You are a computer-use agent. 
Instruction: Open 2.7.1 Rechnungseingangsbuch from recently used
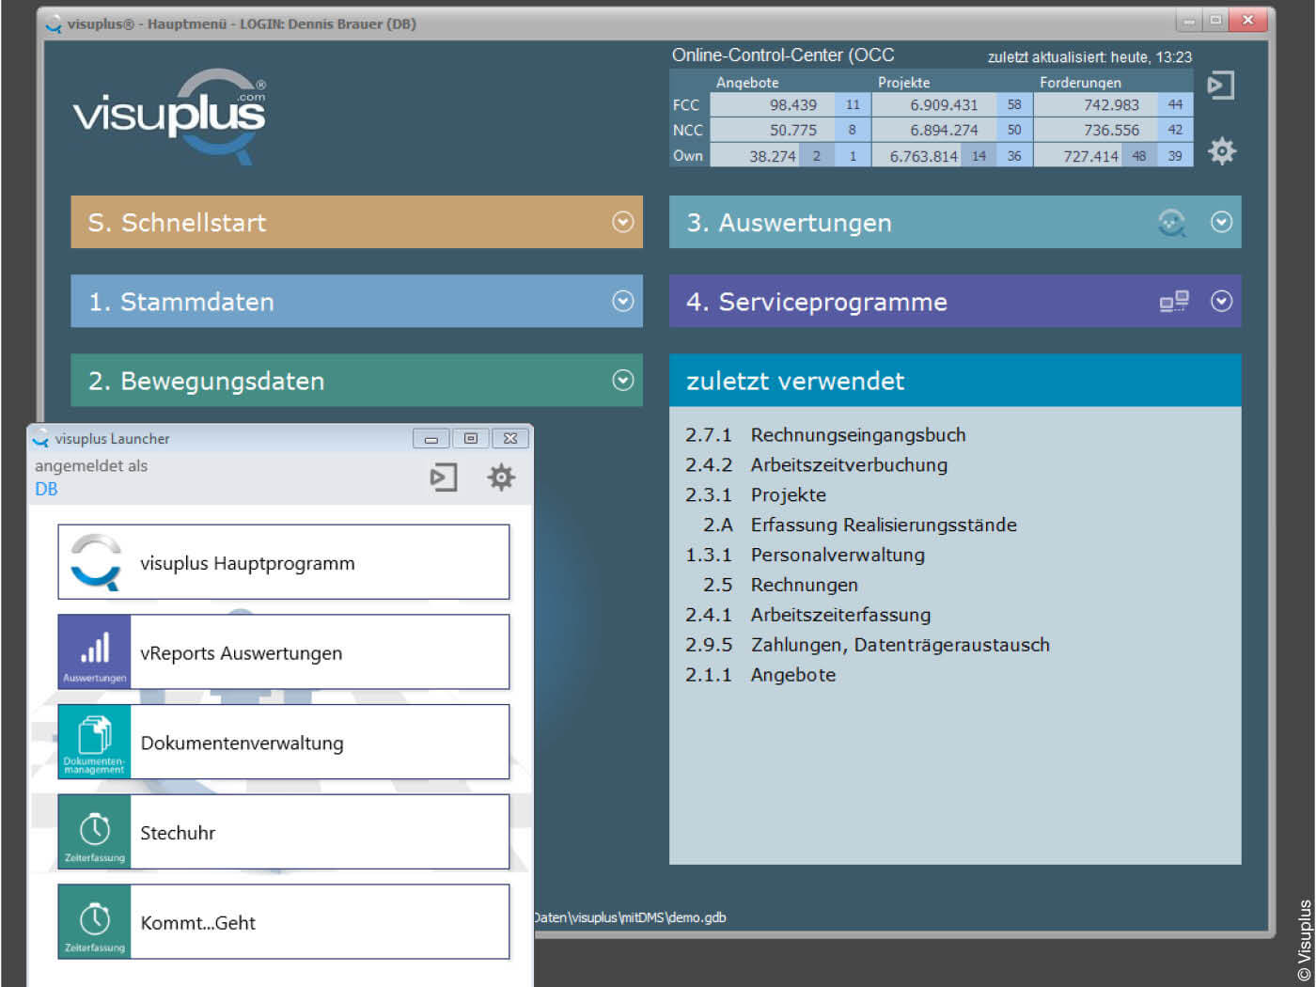click(857, 435)
